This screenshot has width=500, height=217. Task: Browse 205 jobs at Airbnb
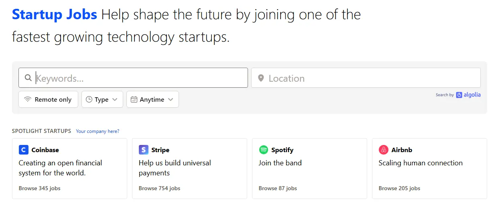(400, 188)
